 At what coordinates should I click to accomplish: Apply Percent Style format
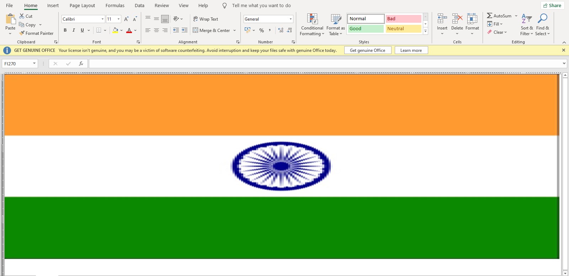pos(262,31)
